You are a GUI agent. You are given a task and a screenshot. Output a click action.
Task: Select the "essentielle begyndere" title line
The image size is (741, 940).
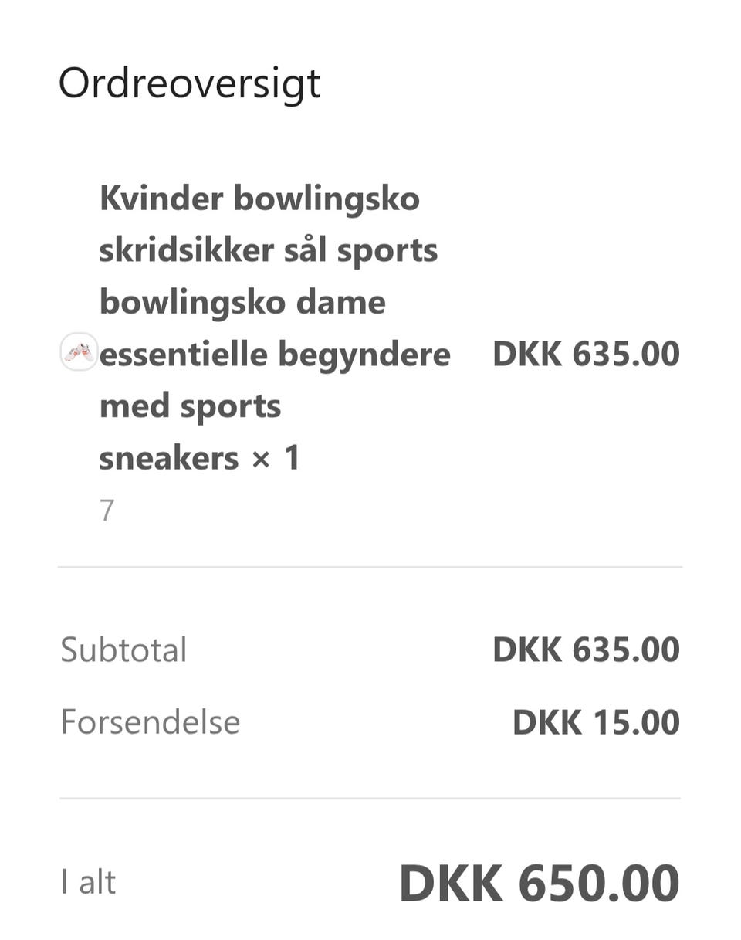tap(275, 354)
